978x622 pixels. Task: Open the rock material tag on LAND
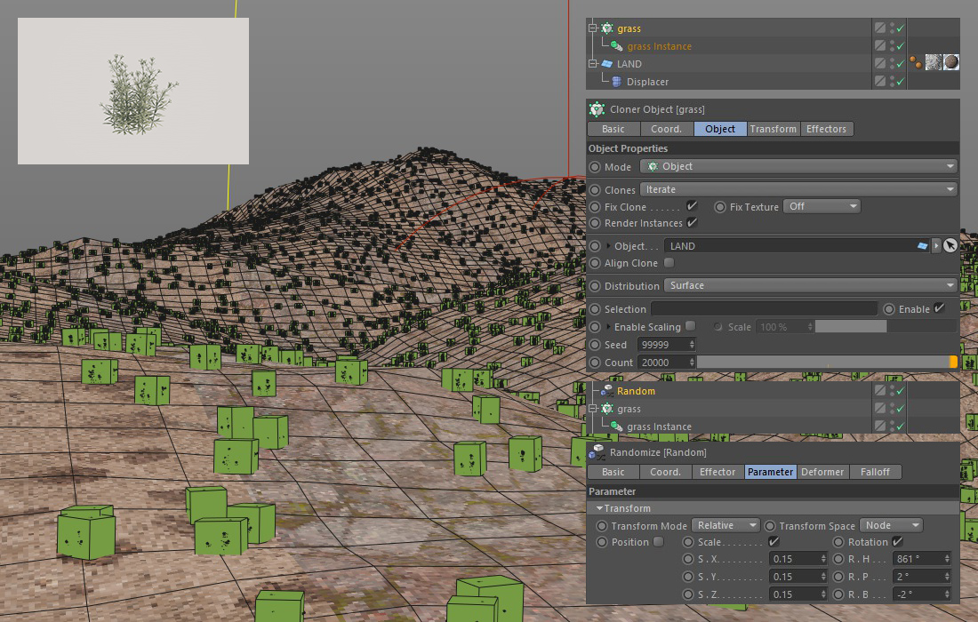coord(951,62)
